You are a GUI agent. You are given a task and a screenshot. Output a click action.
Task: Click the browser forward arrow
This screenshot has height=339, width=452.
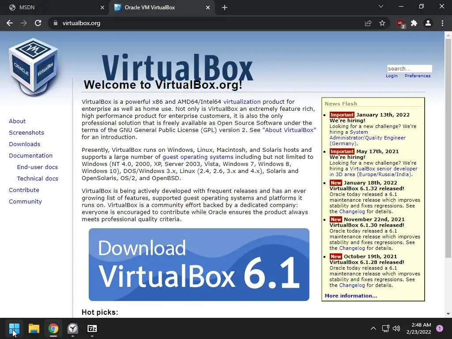click(x=24, y=23)
